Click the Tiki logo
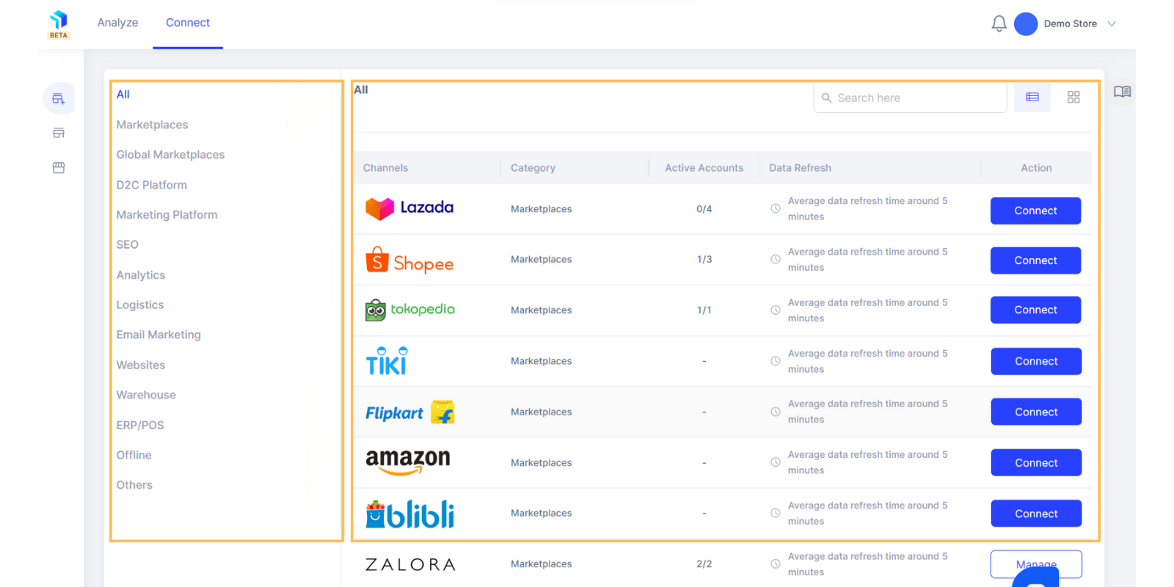1174x587 pixels. tap(387, 361)
